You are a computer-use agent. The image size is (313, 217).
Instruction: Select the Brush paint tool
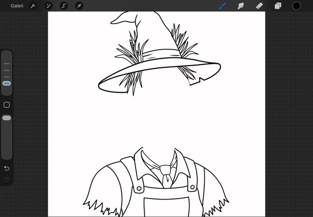click(x=222, y=6)
